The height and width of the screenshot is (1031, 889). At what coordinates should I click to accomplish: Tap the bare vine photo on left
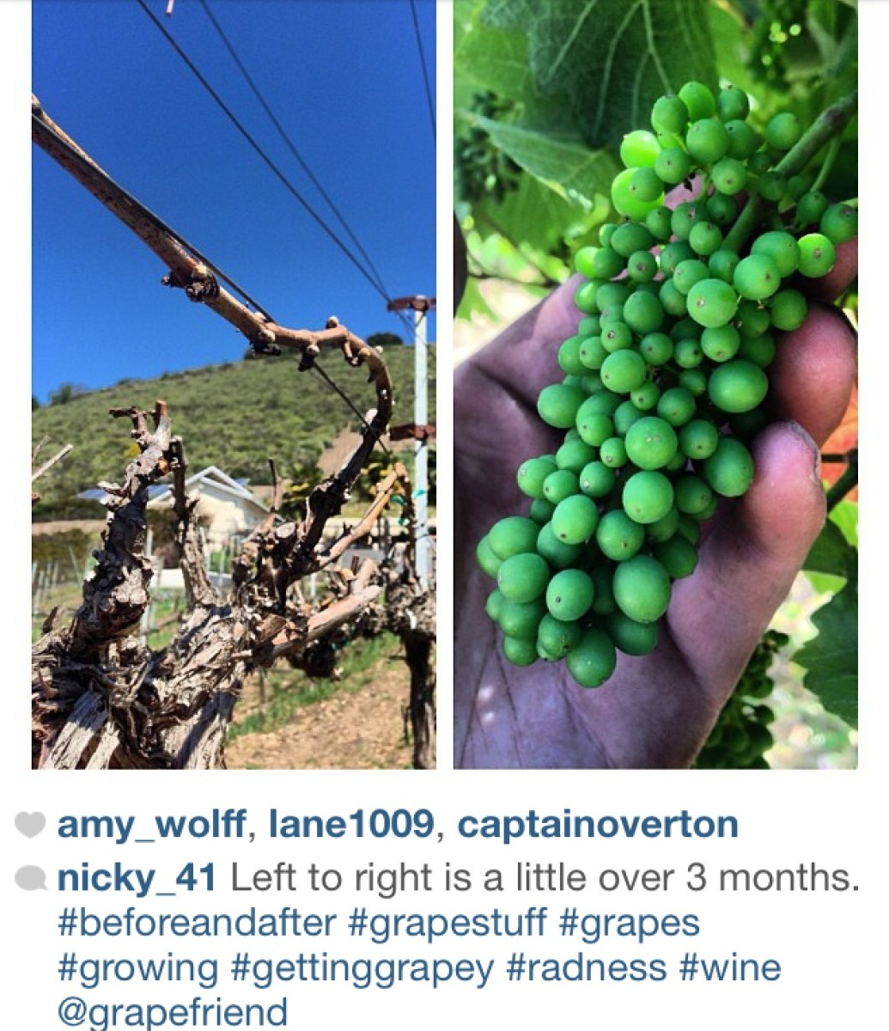pyautogui.click(x=234, y=384)
